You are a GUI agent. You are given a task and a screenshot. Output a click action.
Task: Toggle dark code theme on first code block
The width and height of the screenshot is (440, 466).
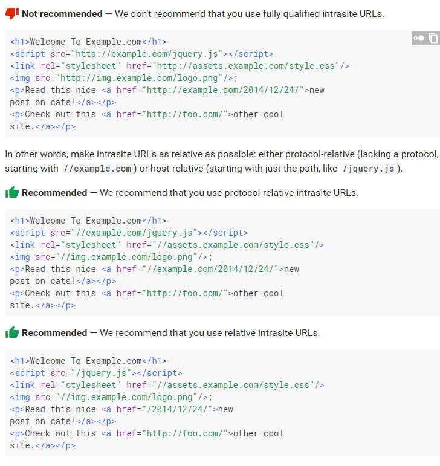point(419,38)
